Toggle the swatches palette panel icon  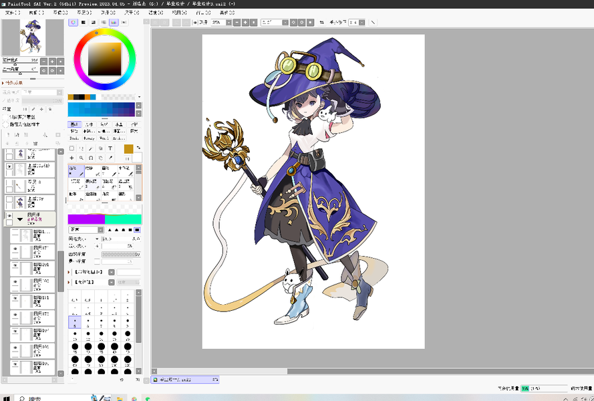[114, 22]
